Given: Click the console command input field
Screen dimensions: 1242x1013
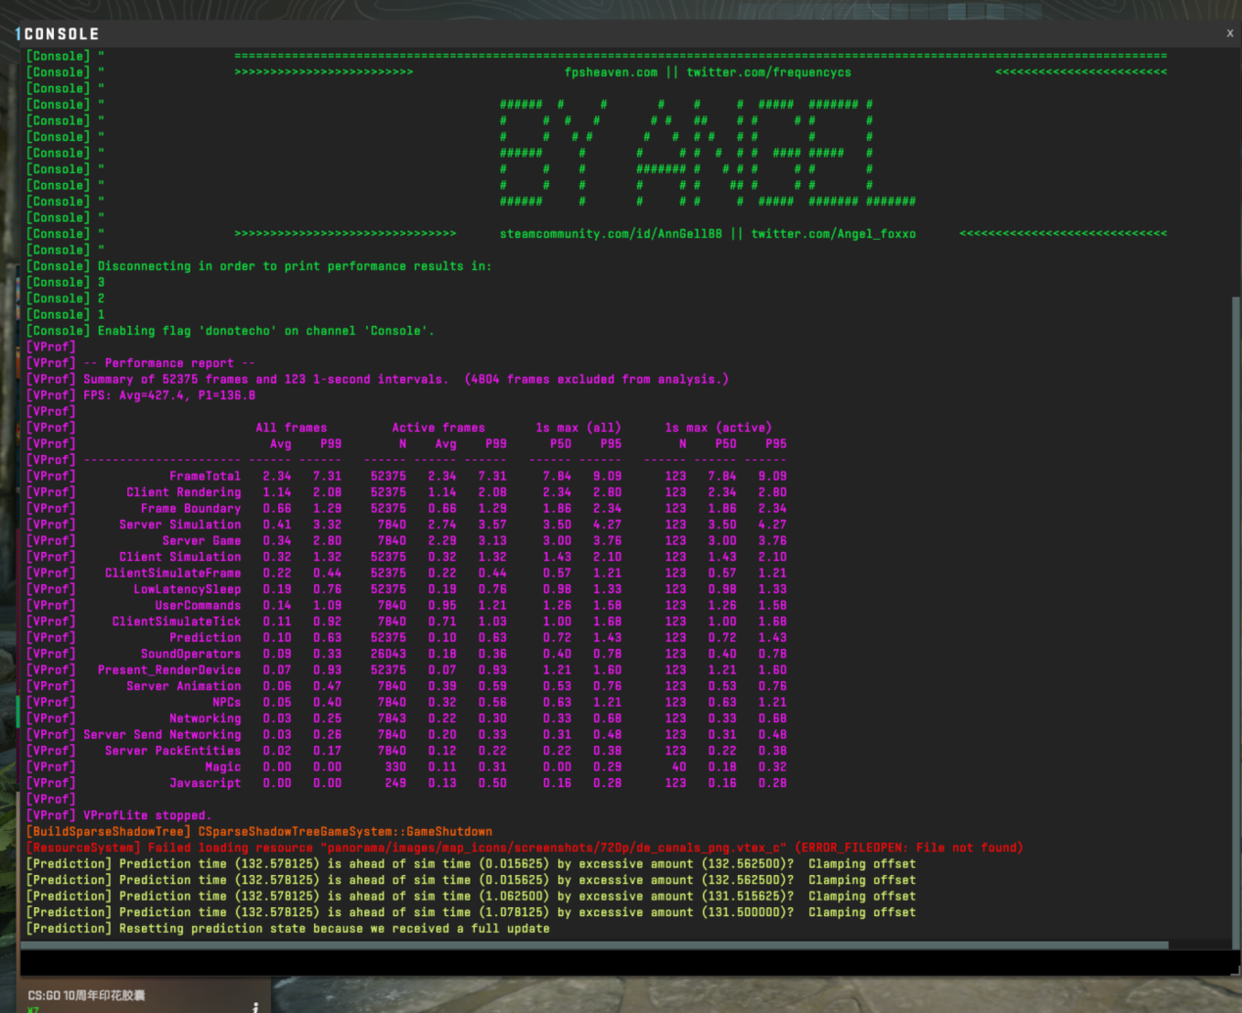Looking at the screenshot, I should tap(626, 963).
